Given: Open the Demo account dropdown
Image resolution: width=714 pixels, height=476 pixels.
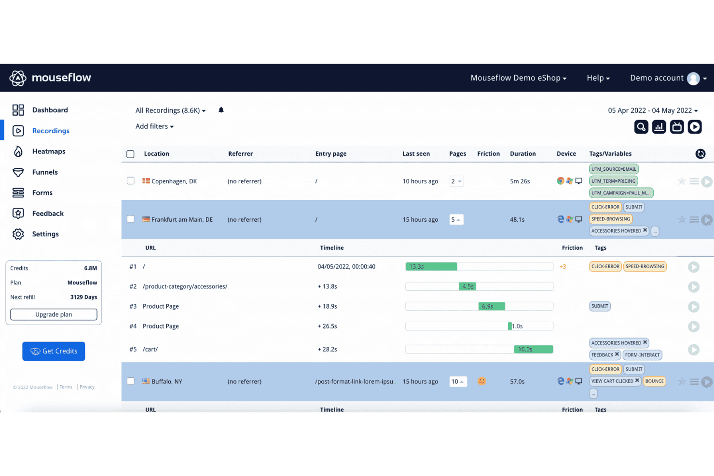Looking at the screenshot, I should pyautogui.click(x=668, y=78).
